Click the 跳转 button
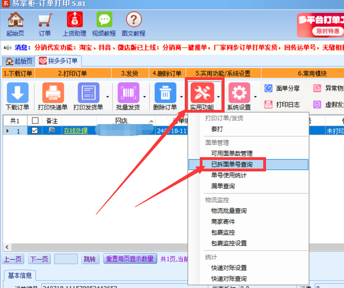Viewport: 344px width, 288px height. coord(90,259)
